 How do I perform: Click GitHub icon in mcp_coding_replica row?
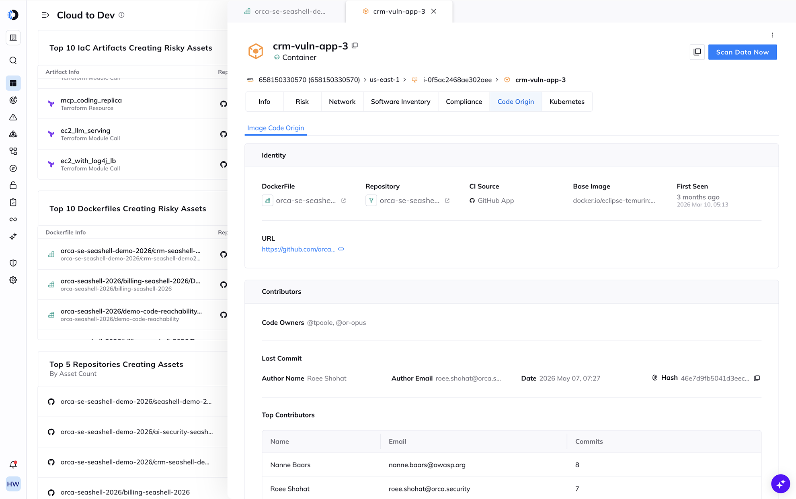(x=224, y=104)
